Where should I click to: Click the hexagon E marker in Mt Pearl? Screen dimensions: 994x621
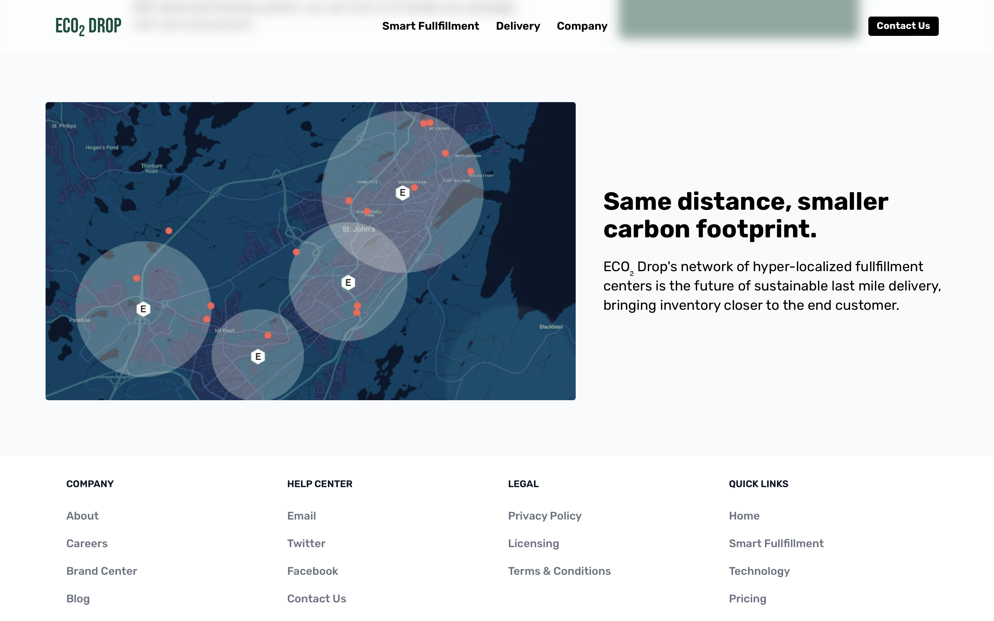click(x=257, y=356)
